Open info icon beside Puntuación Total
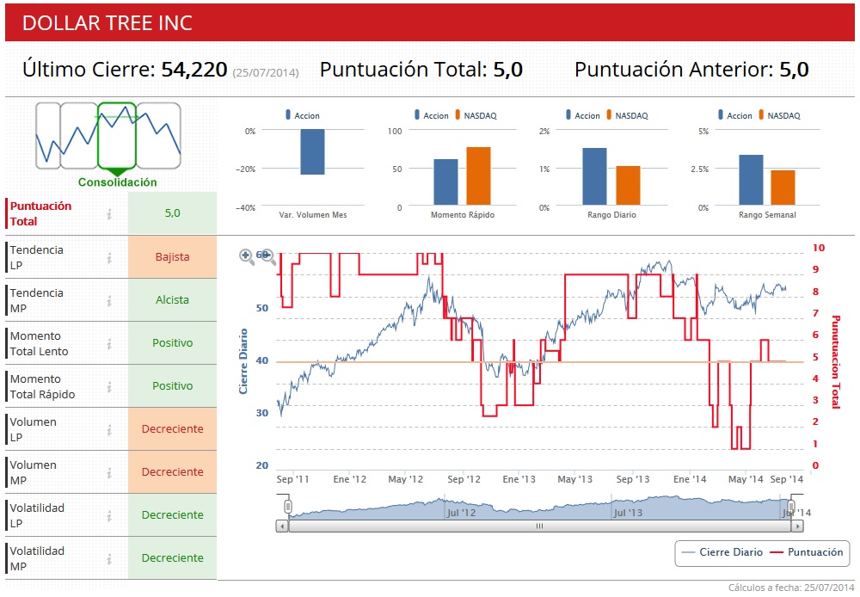860x597 pixels. 109,214
